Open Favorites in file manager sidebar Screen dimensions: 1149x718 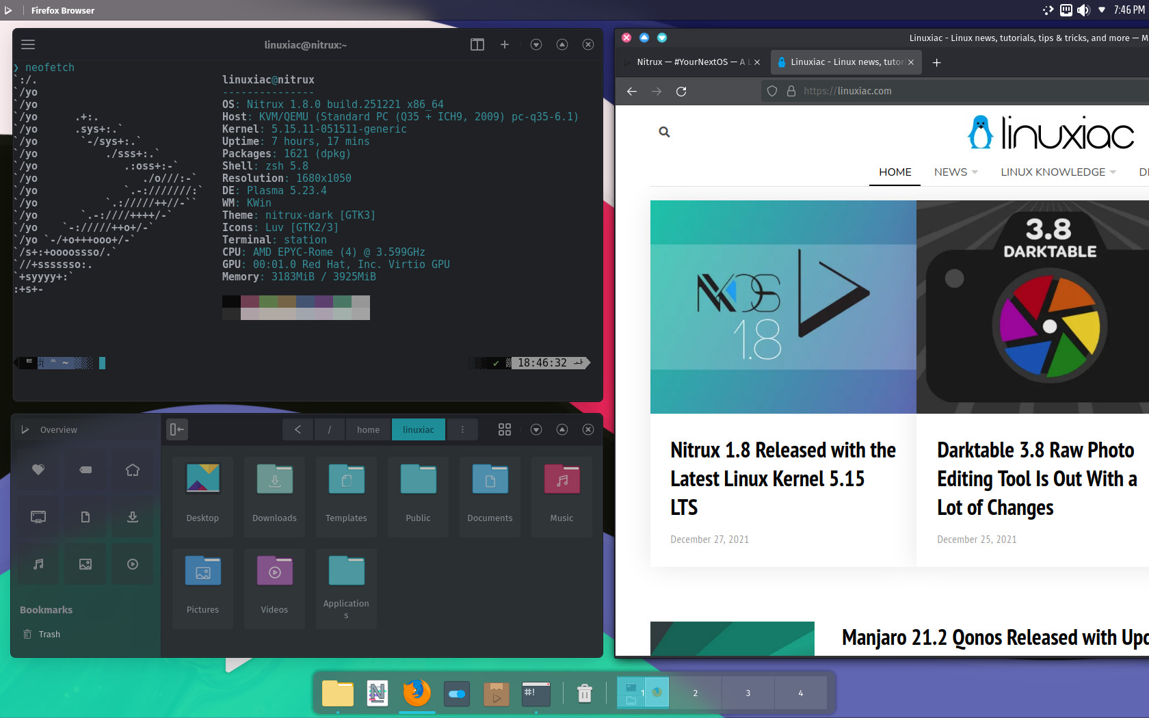coord(38,469)
